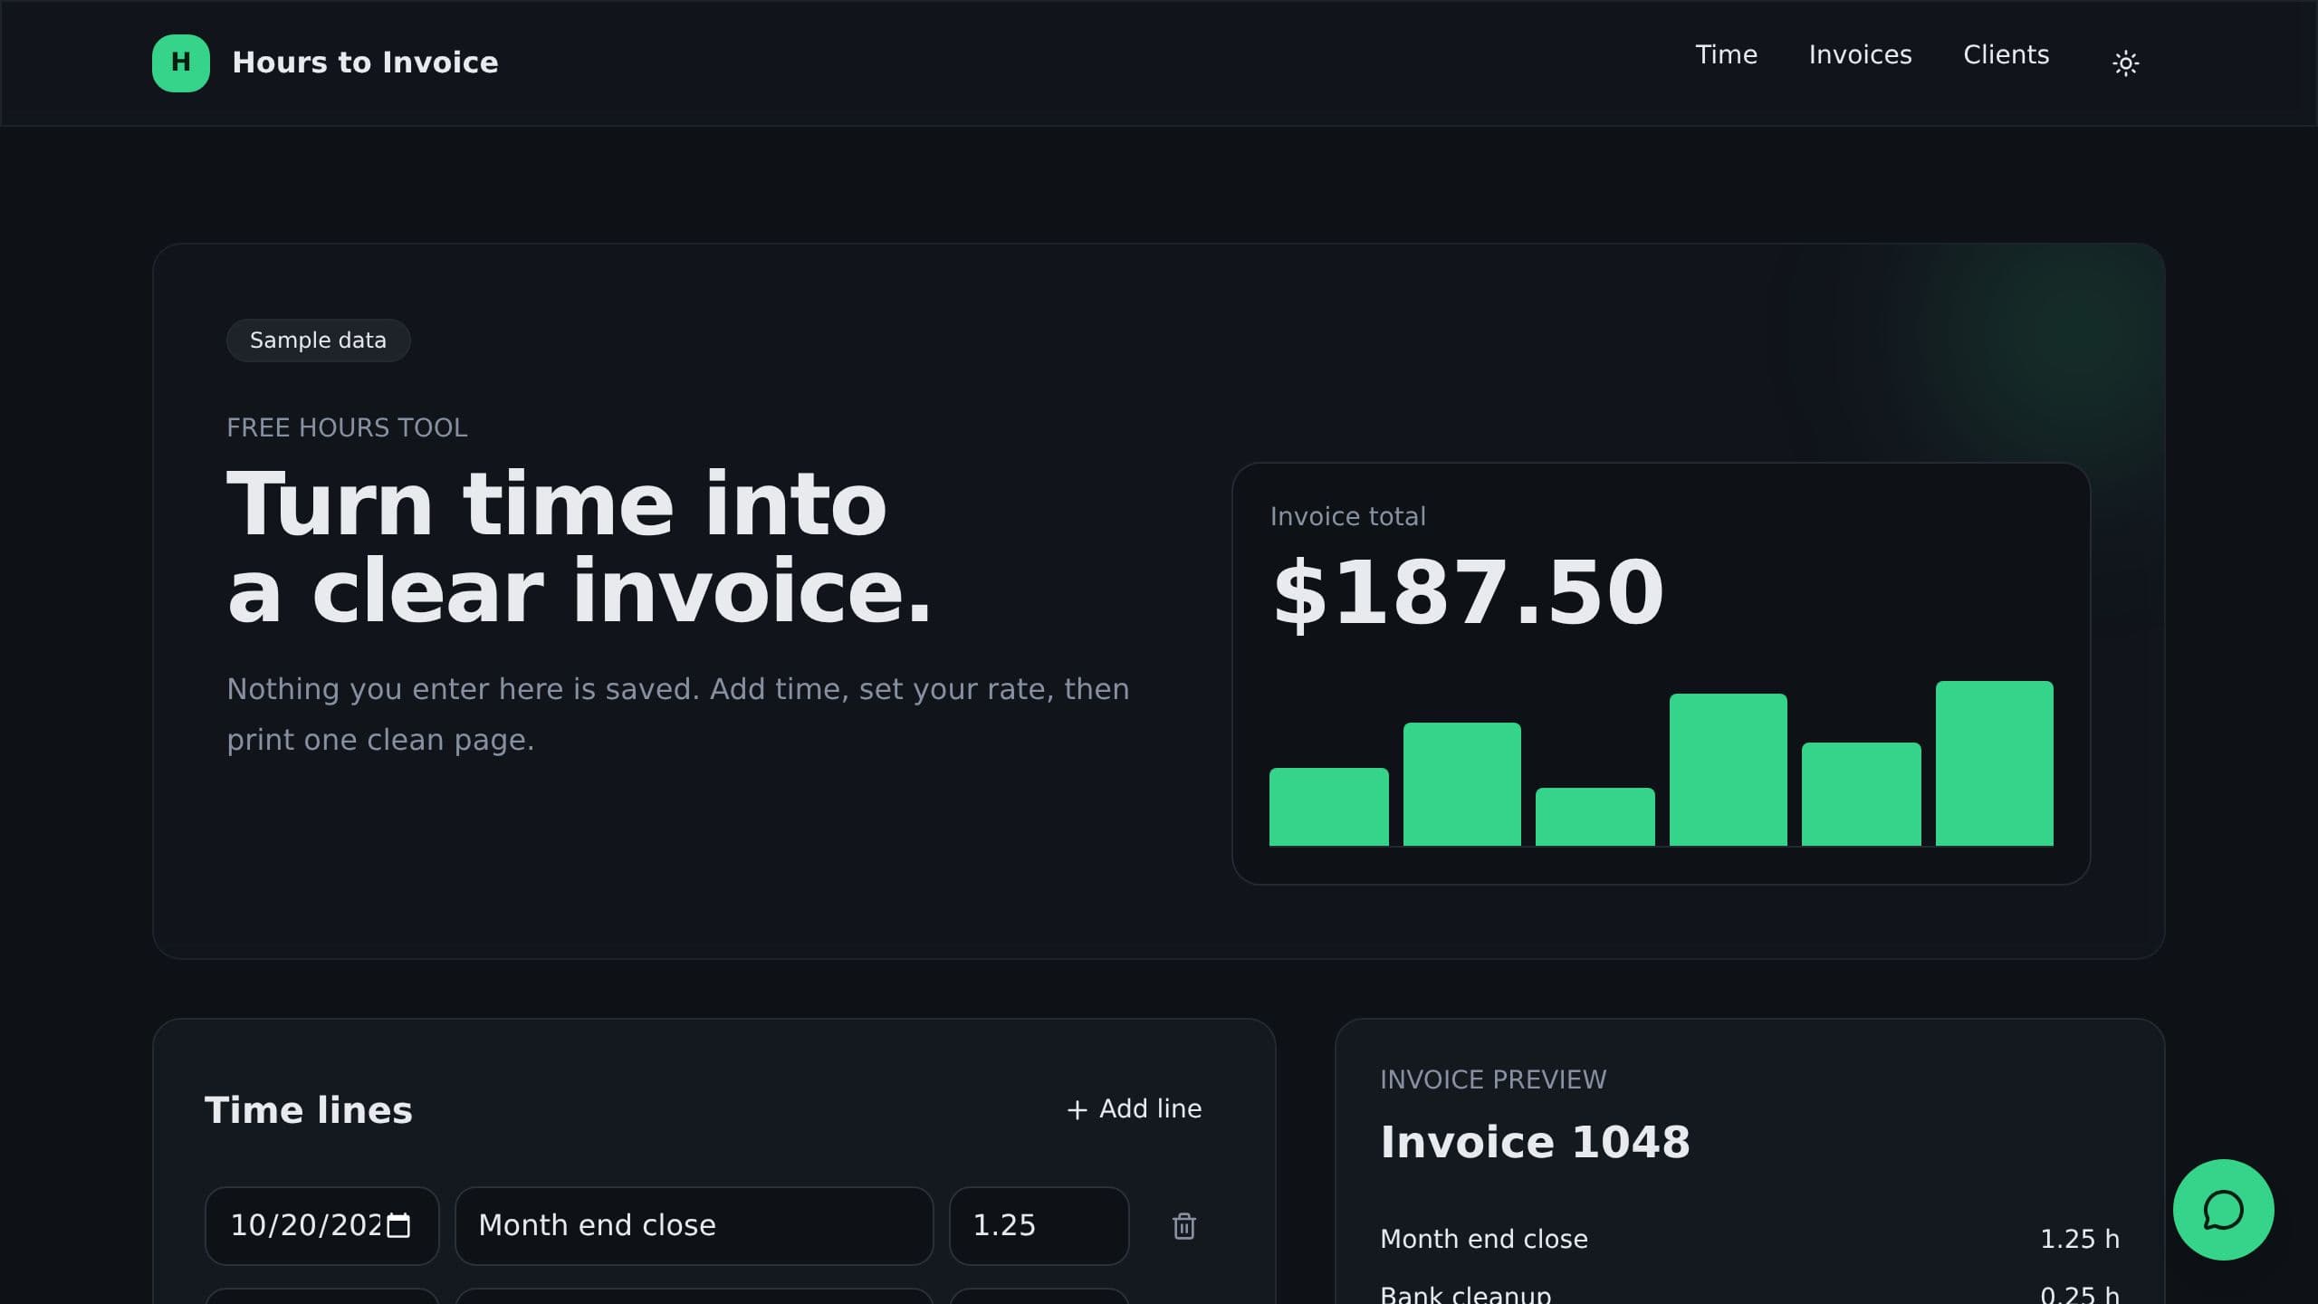Click the $187.50 invoice total

[1468, 593]
